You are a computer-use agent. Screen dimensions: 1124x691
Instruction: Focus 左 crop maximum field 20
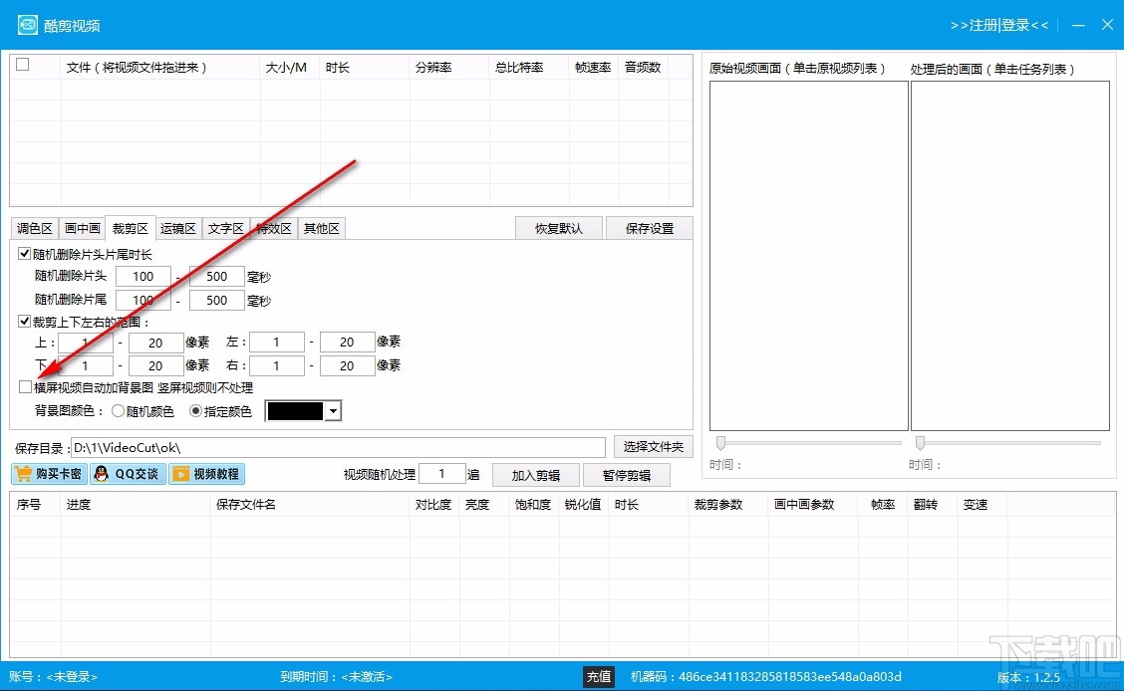click(347, 343)
